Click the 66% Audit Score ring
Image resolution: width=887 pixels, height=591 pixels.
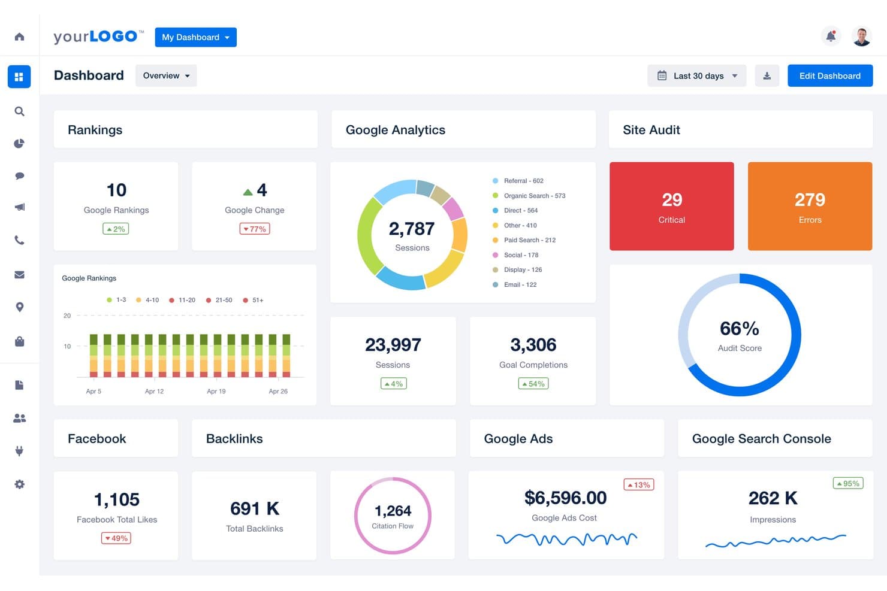(740, 335)
